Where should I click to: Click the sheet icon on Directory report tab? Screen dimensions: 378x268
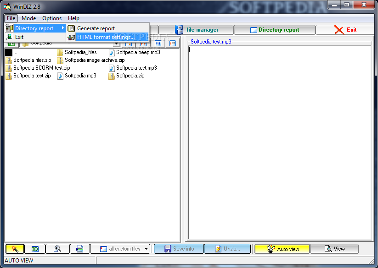point(254,30)
